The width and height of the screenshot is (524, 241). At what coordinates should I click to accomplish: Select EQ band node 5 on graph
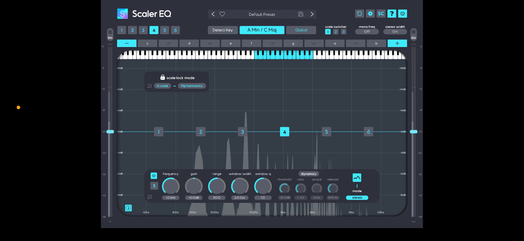[326, 132]
